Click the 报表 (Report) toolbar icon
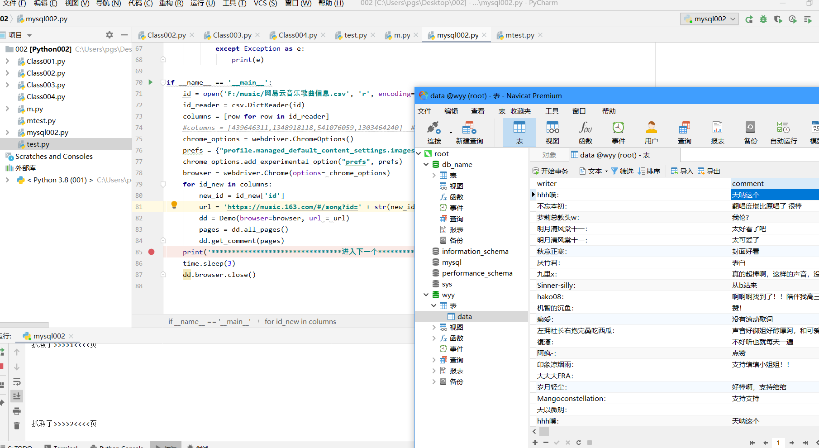This screenshot has width=819, height=448. 717,132
